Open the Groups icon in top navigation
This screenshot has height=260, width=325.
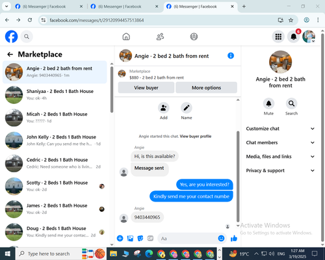point(194,36)
